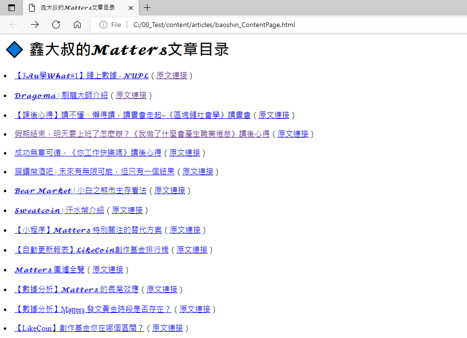
Task: Open the tab actions menu icon
Action: pyautogui.click(x=12, y=8)
